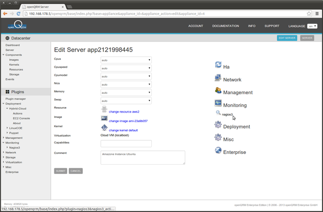Click the Capabilities text field

(126, 144)
